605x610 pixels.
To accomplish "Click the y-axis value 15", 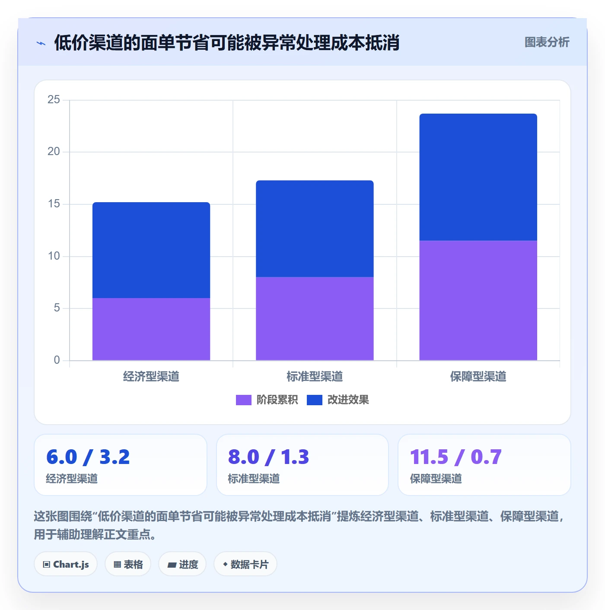I will [54, 204].
